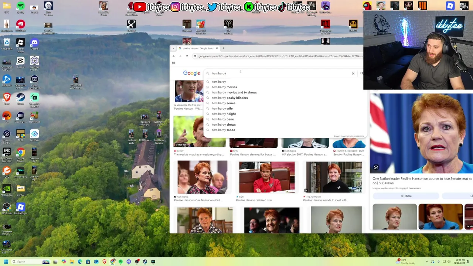The height and width of the screenshot is (266, 473).
Task: Open the Chrome apps grid shortcut
Action: (173, 63)
